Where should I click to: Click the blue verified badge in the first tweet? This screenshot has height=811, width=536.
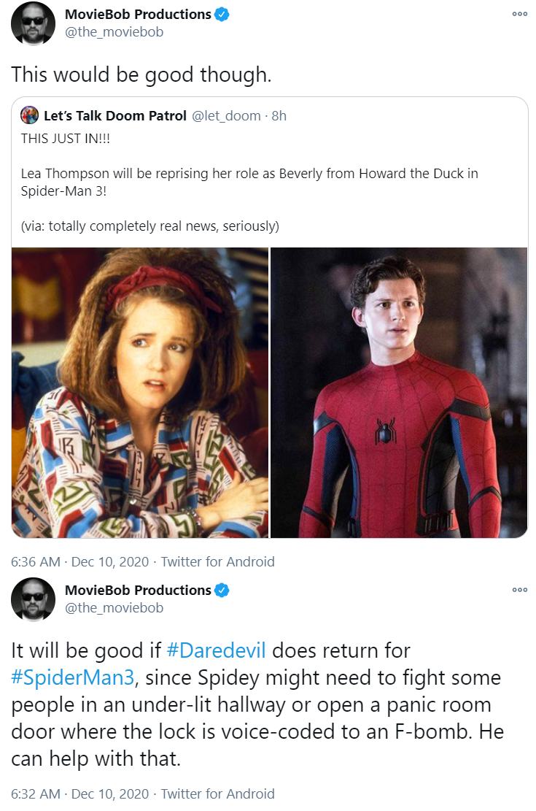coord(222,15)
